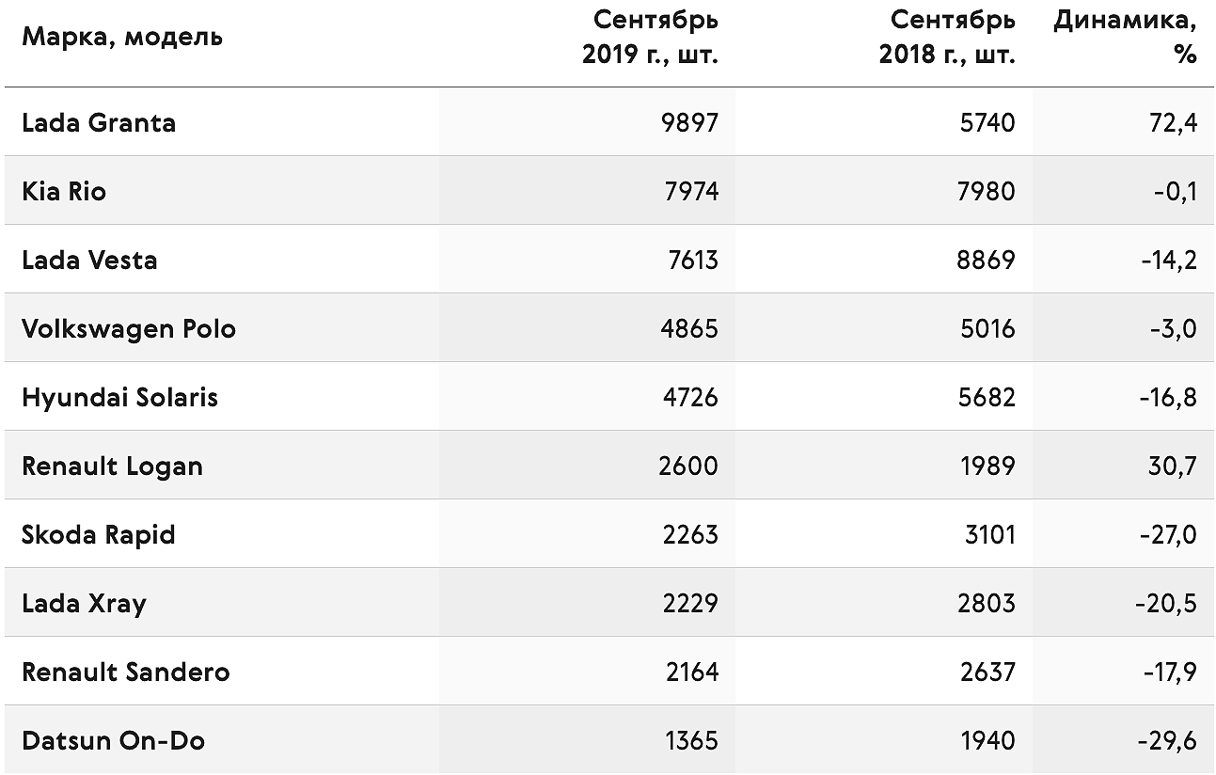Click the -29,6 dynamics value
The height and width of the screenshot is (775, 1216).
[1167, 741]
